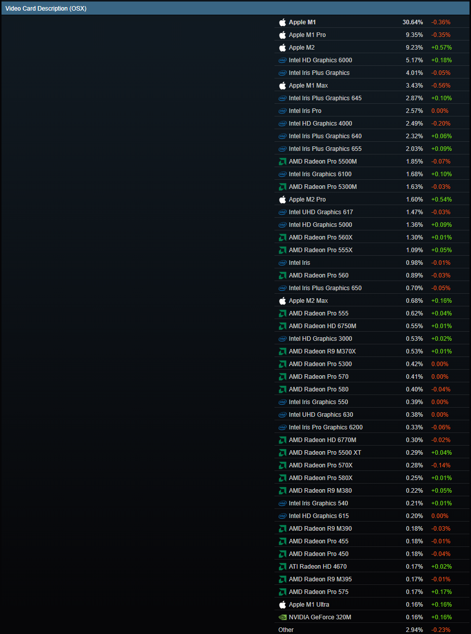Click the AMD Radeon R9 M380 label
This screenshot has width=471, height=634.
click(x=320, y=491)
